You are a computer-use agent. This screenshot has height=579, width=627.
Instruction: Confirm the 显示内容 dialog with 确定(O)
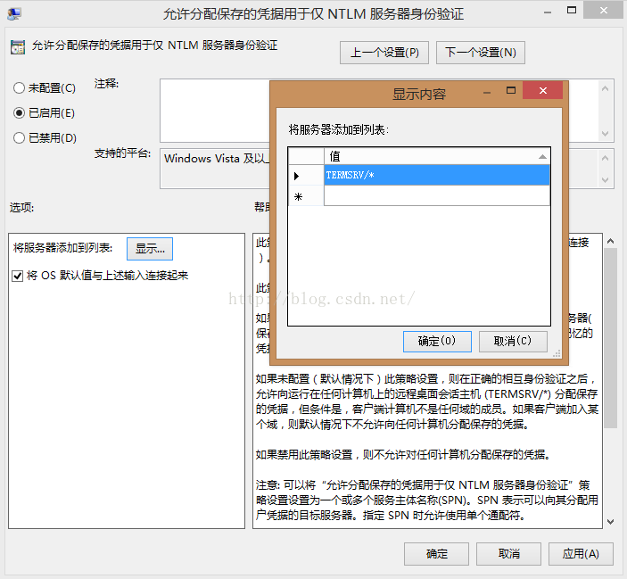pyautogui.click(x=437, y=342)
